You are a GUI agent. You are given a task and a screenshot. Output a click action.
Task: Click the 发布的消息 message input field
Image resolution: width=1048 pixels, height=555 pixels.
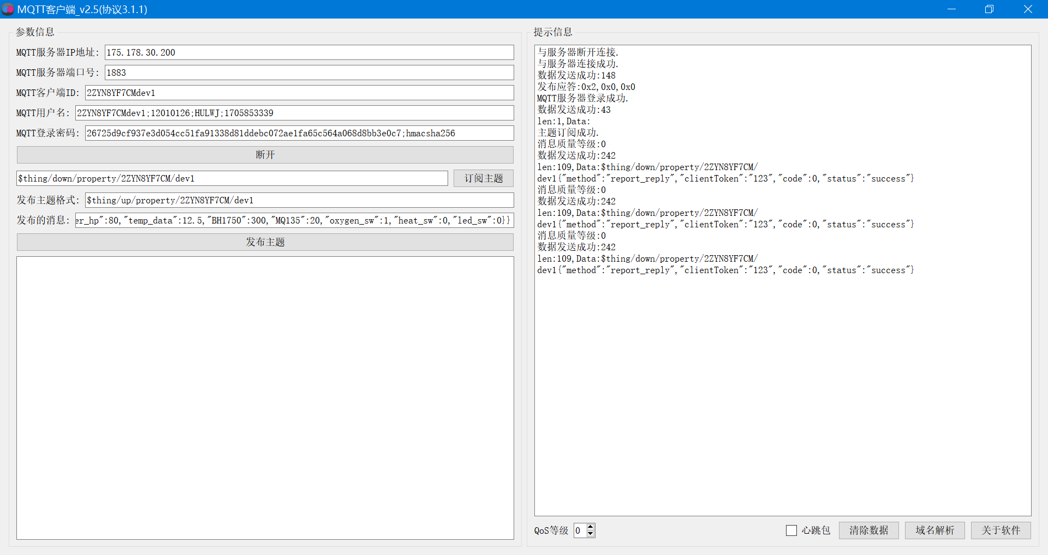point(294,220)
